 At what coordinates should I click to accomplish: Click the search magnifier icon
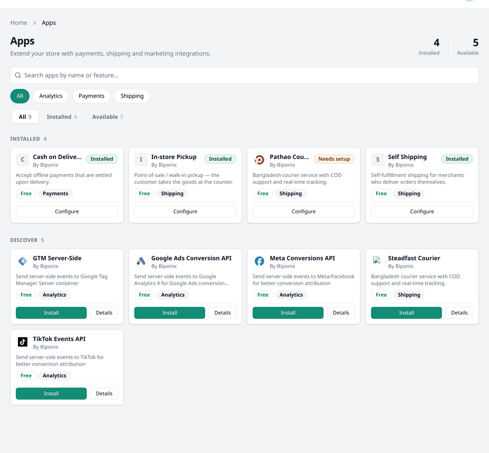pos(18,76)
